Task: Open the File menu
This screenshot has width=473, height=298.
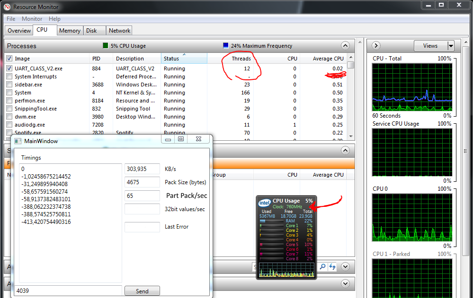Action: [x=11, y=19]
